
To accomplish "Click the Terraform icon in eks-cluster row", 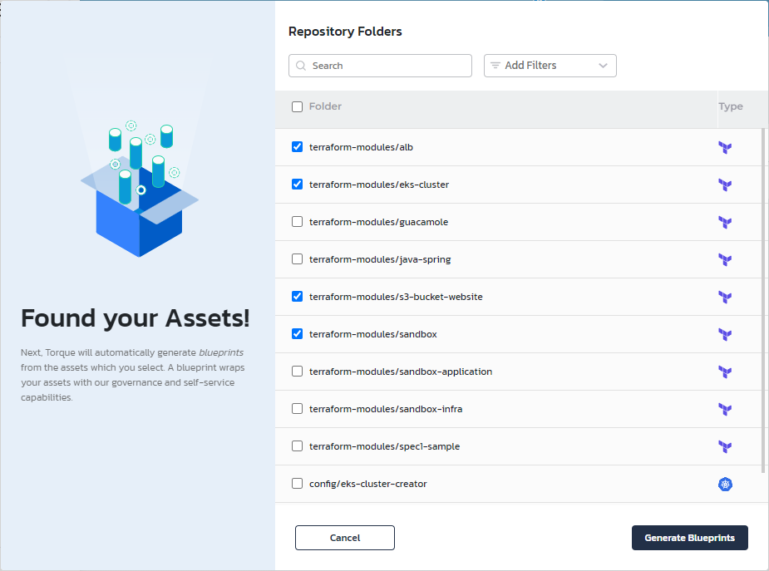I will [x=725, y=185].
